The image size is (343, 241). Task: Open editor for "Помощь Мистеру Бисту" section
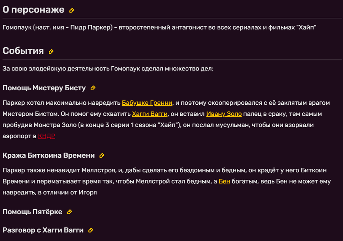tap(93, 88)
